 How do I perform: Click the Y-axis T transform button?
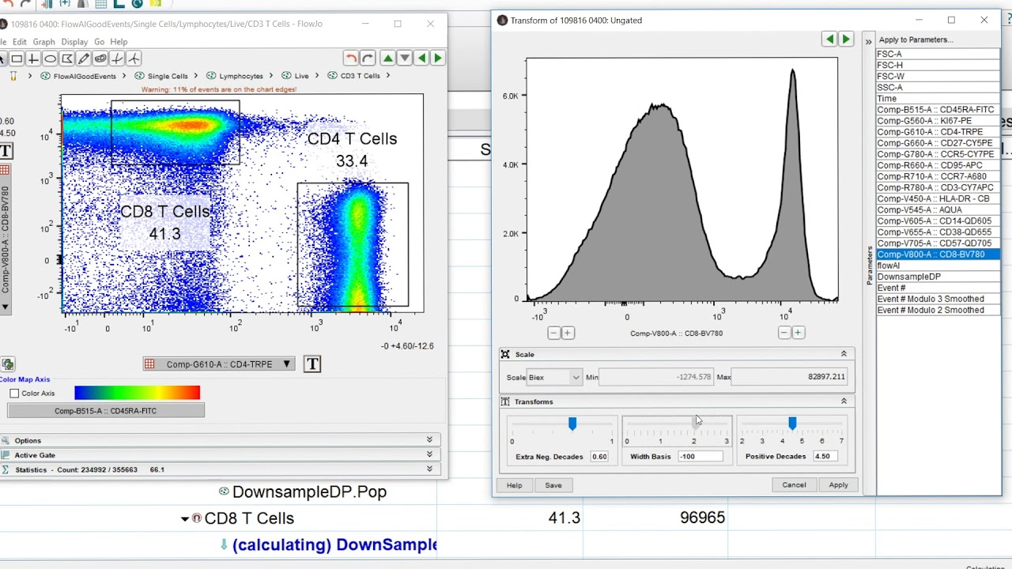pyautogui.click(x=6, y=151)
